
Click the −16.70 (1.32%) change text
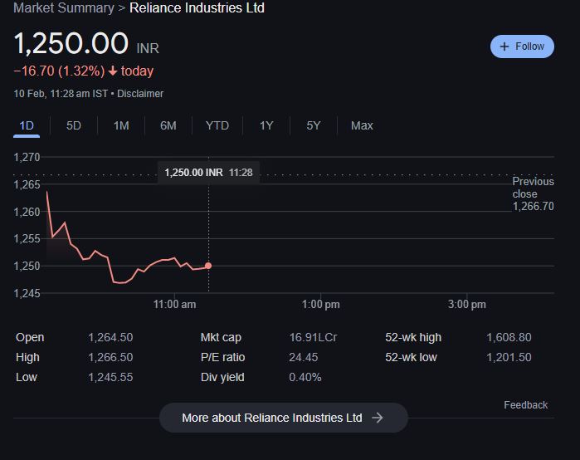(x=59, y=71)
